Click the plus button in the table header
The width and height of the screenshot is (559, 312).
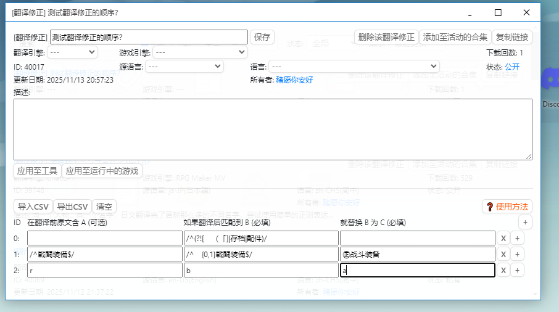point(524,222)
